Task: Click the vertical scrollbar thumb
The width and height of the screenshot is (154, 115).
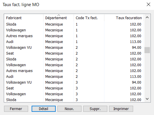Action: coord(147,50)
